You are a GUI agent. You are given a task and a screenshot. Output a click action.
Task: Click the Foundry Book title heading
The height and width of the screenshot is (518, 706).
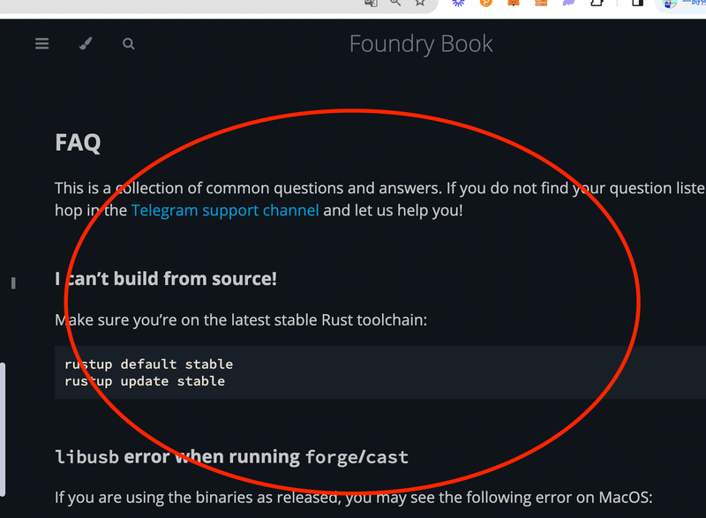click(x=421, y=43)
